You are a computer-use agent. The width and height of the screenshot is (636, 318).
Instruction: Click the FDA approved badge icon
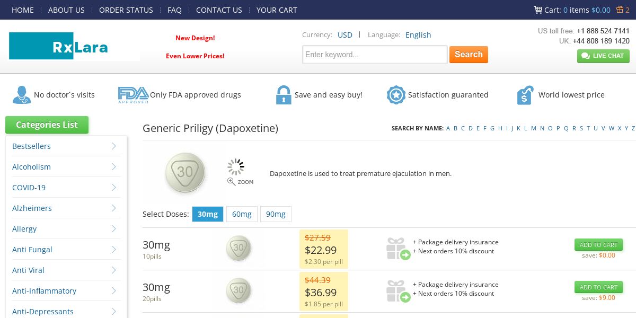(x=132, y=95)
